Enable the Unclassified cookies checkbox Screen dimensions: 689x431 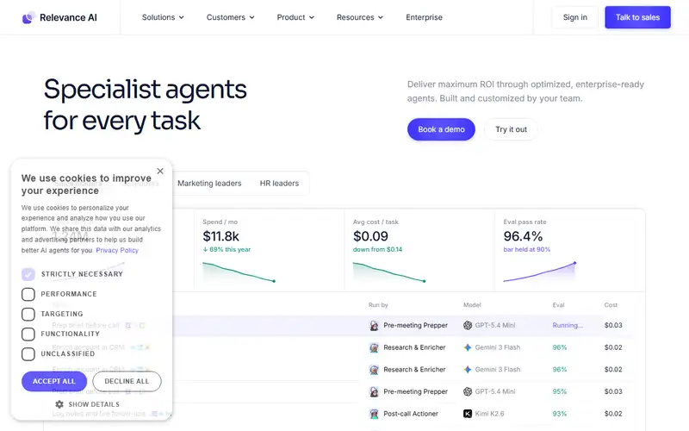click(x=28, y=354)
